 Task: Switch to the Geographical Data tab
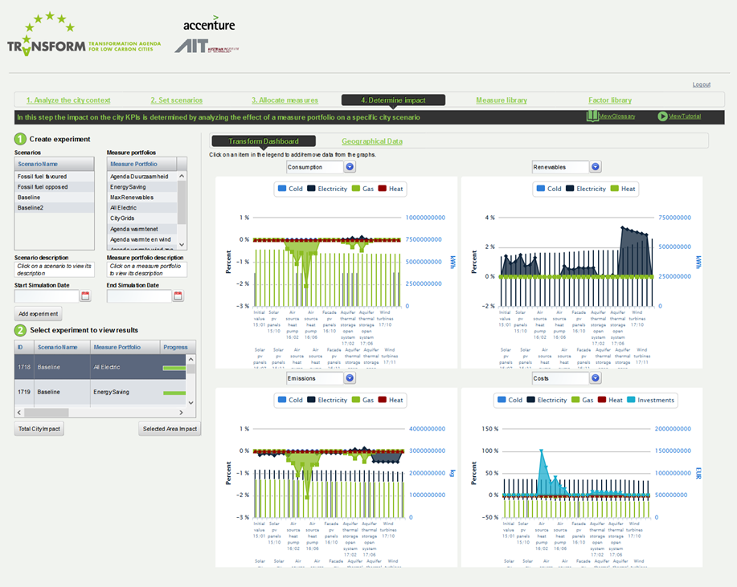click(x=372, y=141)
